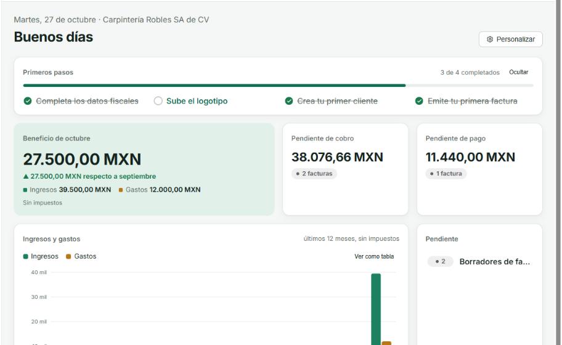Click the orange expenses bar in chart
Image resolution: width=562 pixels, height=345 pixels.
386,343
